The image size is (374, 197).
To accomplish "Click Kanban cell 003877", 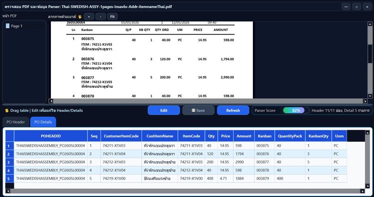I will click(264, 162).
